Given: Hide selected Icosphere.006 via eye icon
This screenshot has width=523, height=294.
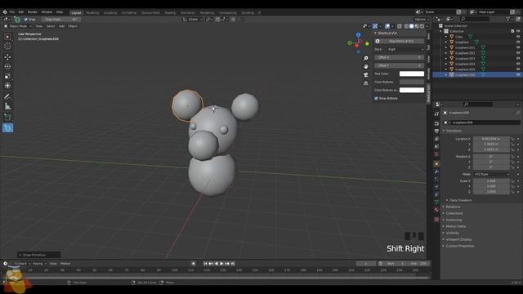Looking at the screenshot, I should coord(518,75).
